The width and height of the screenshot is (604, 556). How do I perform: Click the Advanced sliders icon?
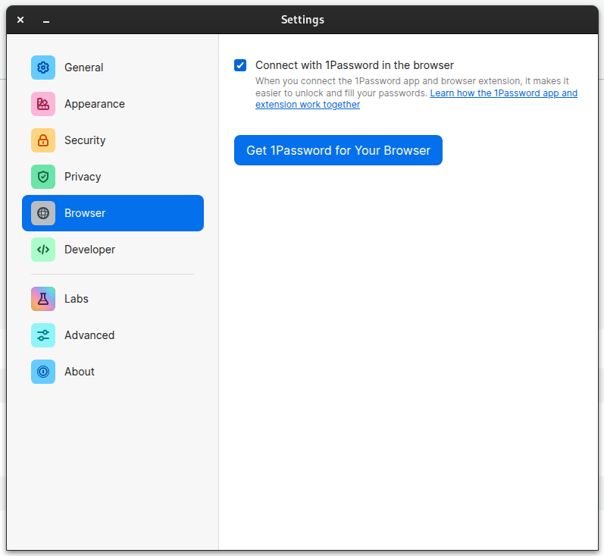click(43, 335)
